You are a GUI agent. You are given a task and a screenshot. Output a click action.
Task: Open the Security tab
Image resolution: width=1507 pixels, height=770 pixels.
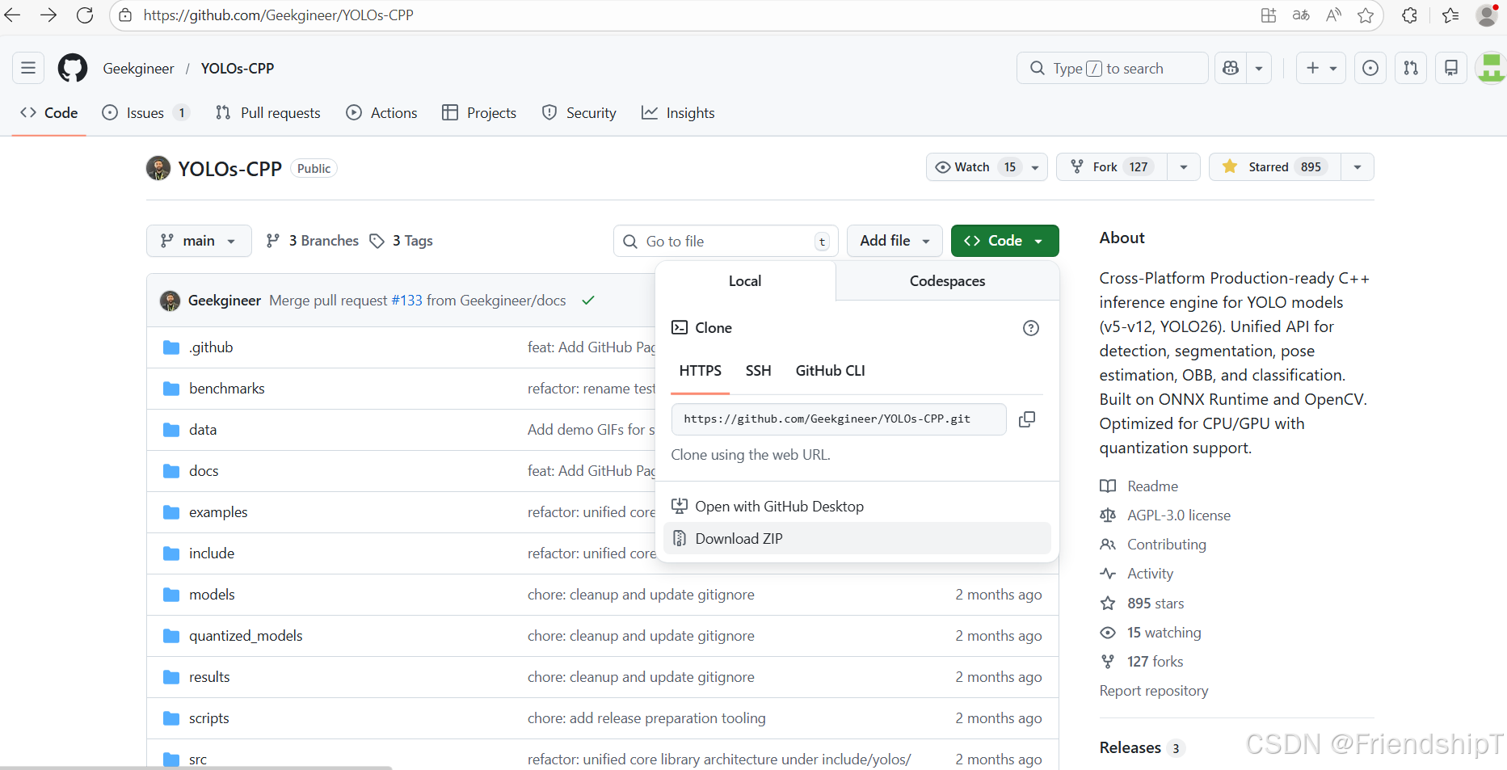coord(579,113)
